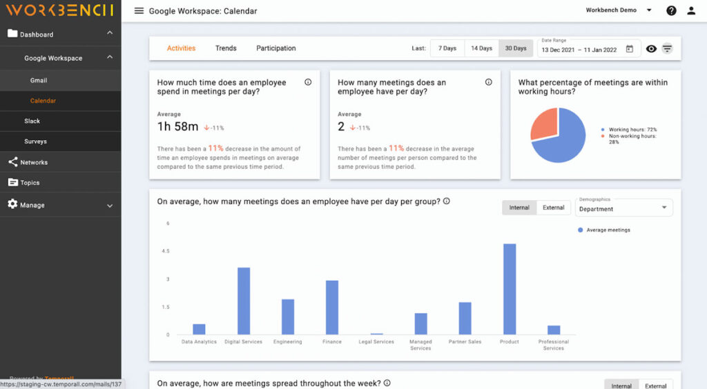
Task: Click the '1h 58m' average value
Action: 177,126
